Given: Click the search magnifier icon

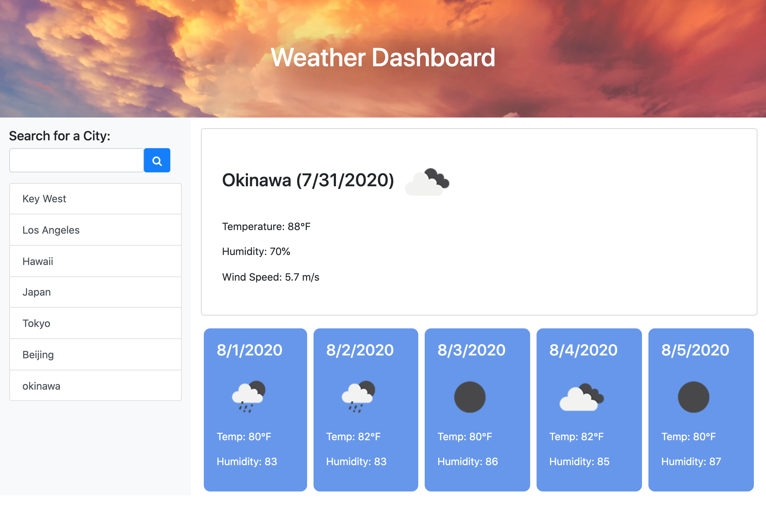Looking at the screenshot, I should tap(157, 160).
